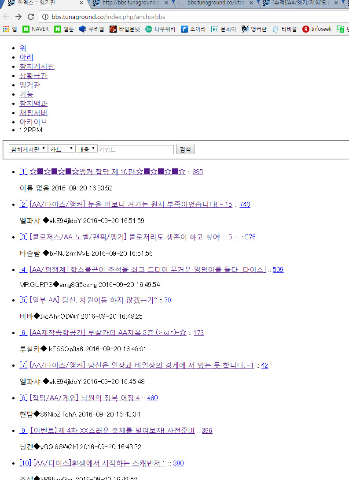Open thread 낙원의 정복 어장 4
349x480 pixels.
point(84,398)
